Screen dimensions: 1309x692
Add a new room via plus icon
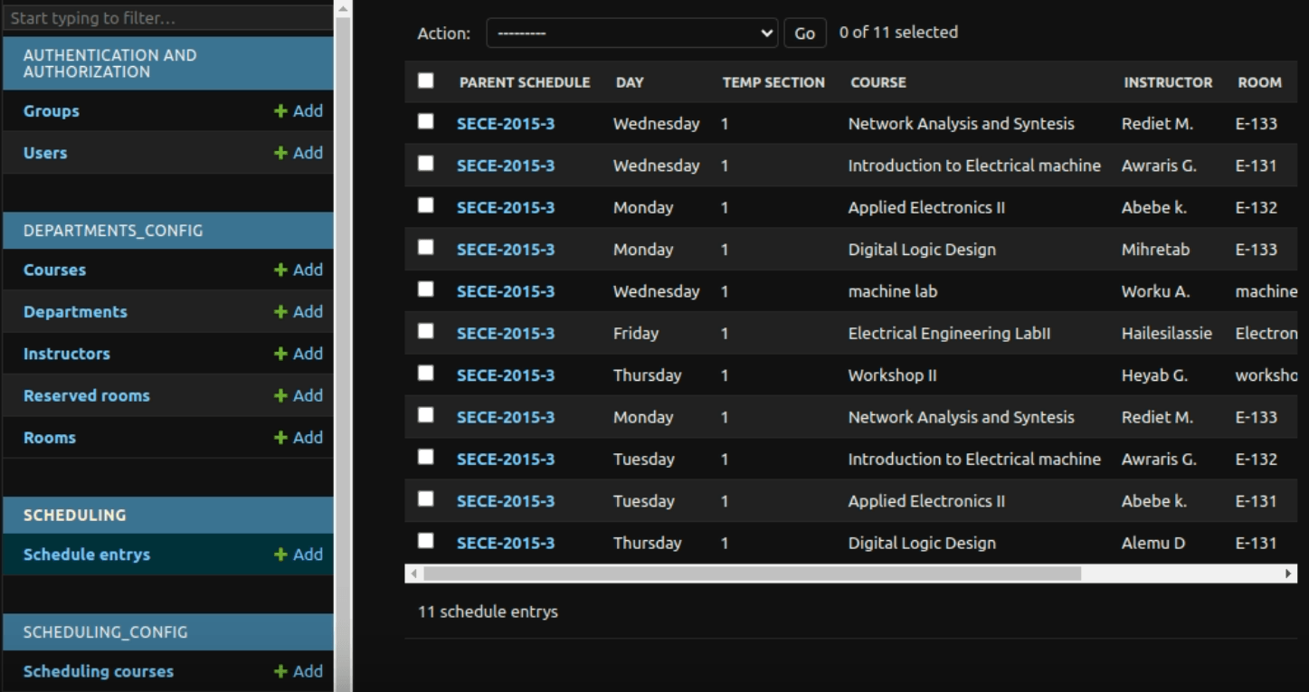280,438
